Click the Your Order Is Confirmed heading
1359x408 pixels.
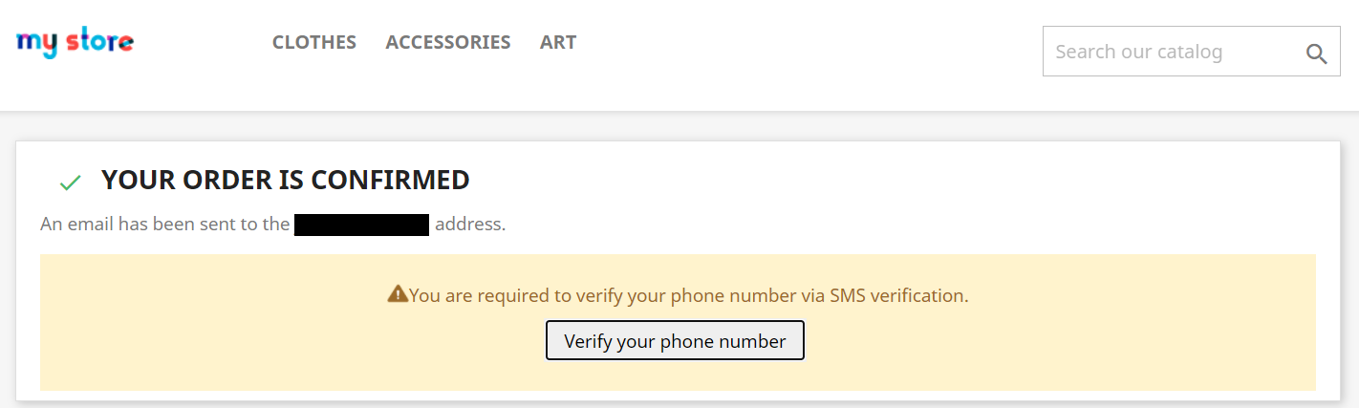285,180
